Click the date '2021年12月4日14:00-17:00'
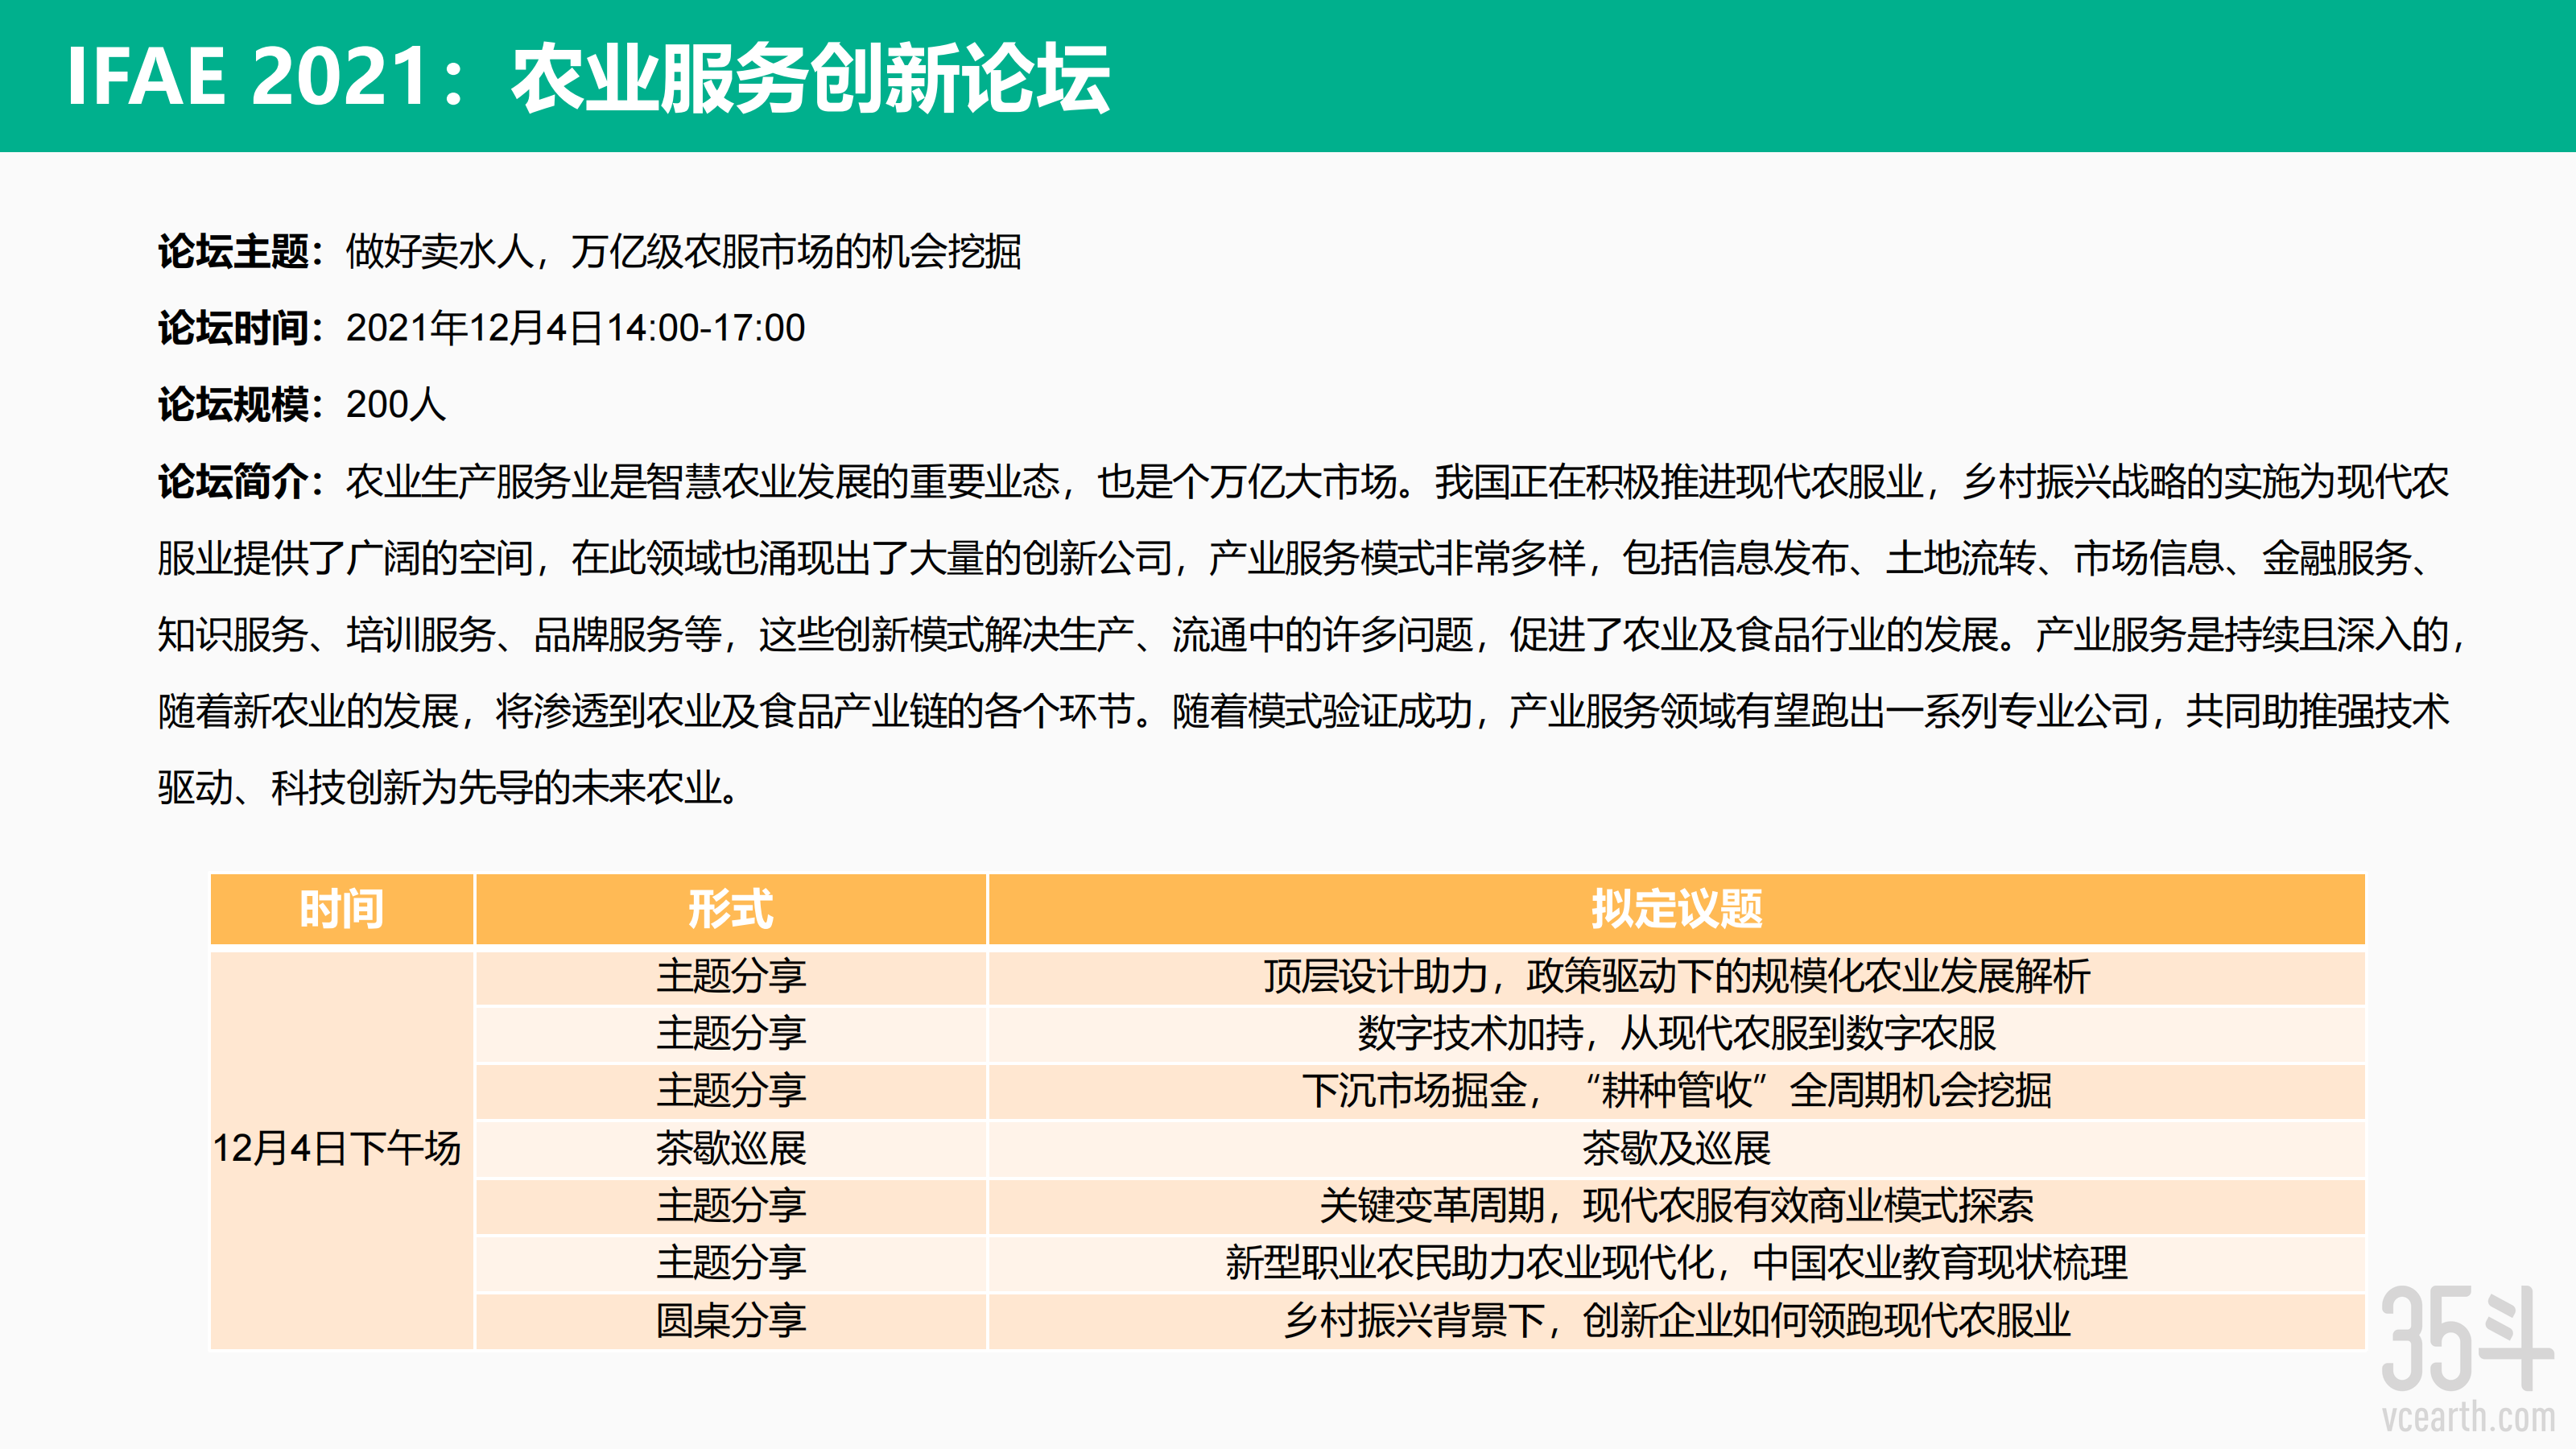 coord(575,328)
